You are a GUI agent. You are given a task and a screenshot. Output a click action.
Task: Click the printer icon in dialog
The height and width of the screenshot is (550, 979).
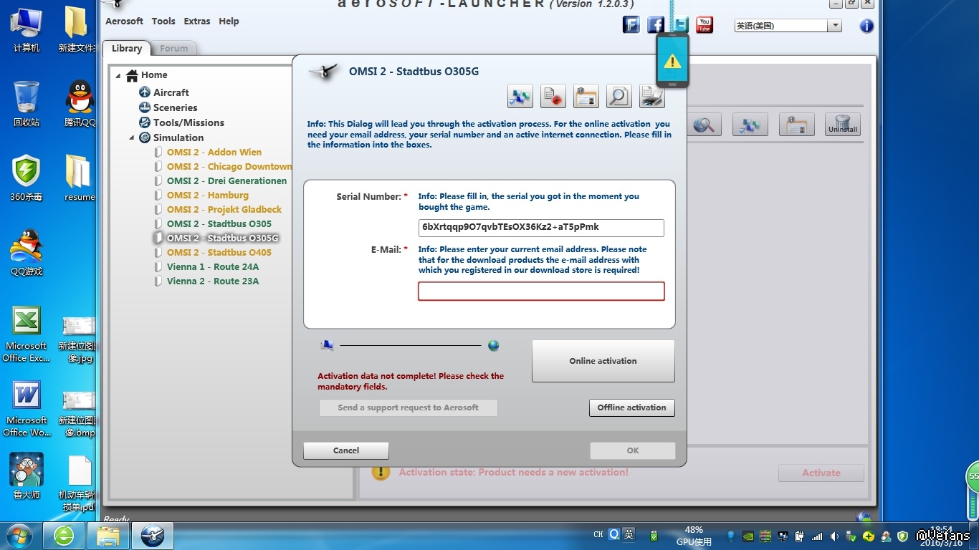[651, 96]
